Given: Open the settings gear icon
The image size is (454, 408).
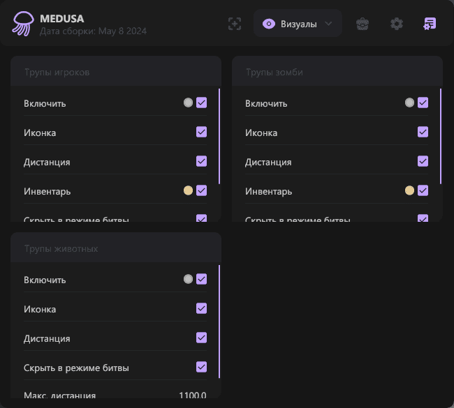Looking at the screenshot, I should pyautogui.click(x=397, y=24).
